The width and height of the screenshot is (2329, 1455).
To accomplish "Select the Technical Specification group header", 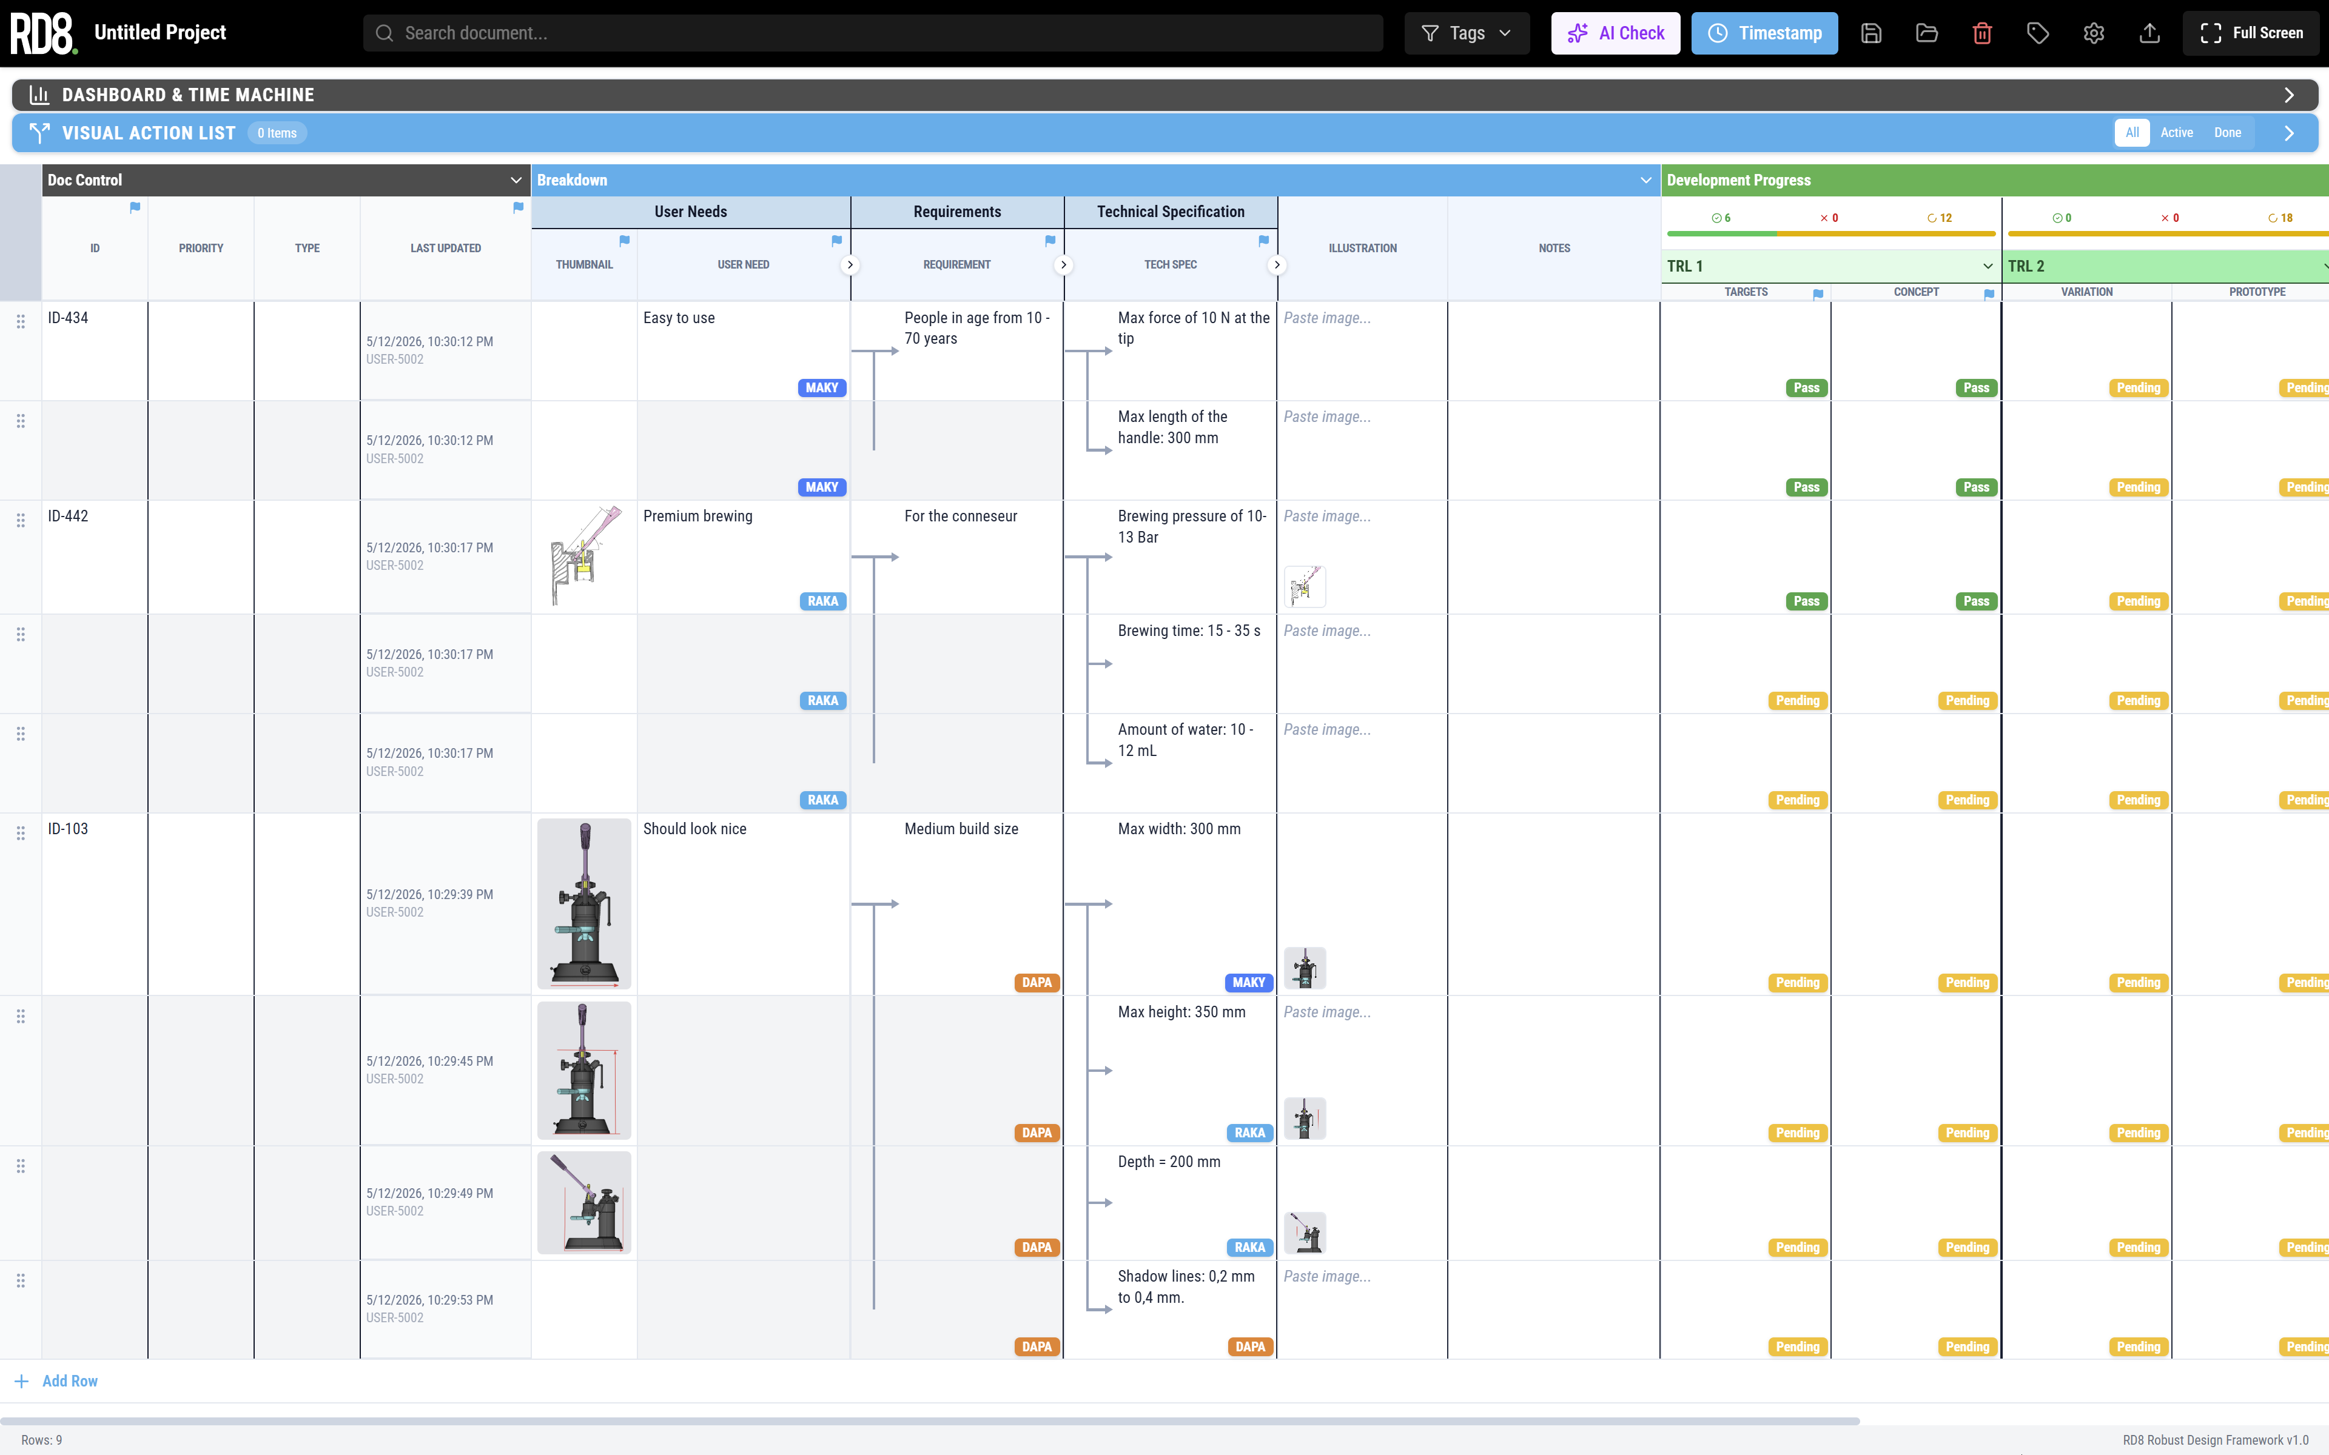I will (1171, 212).
